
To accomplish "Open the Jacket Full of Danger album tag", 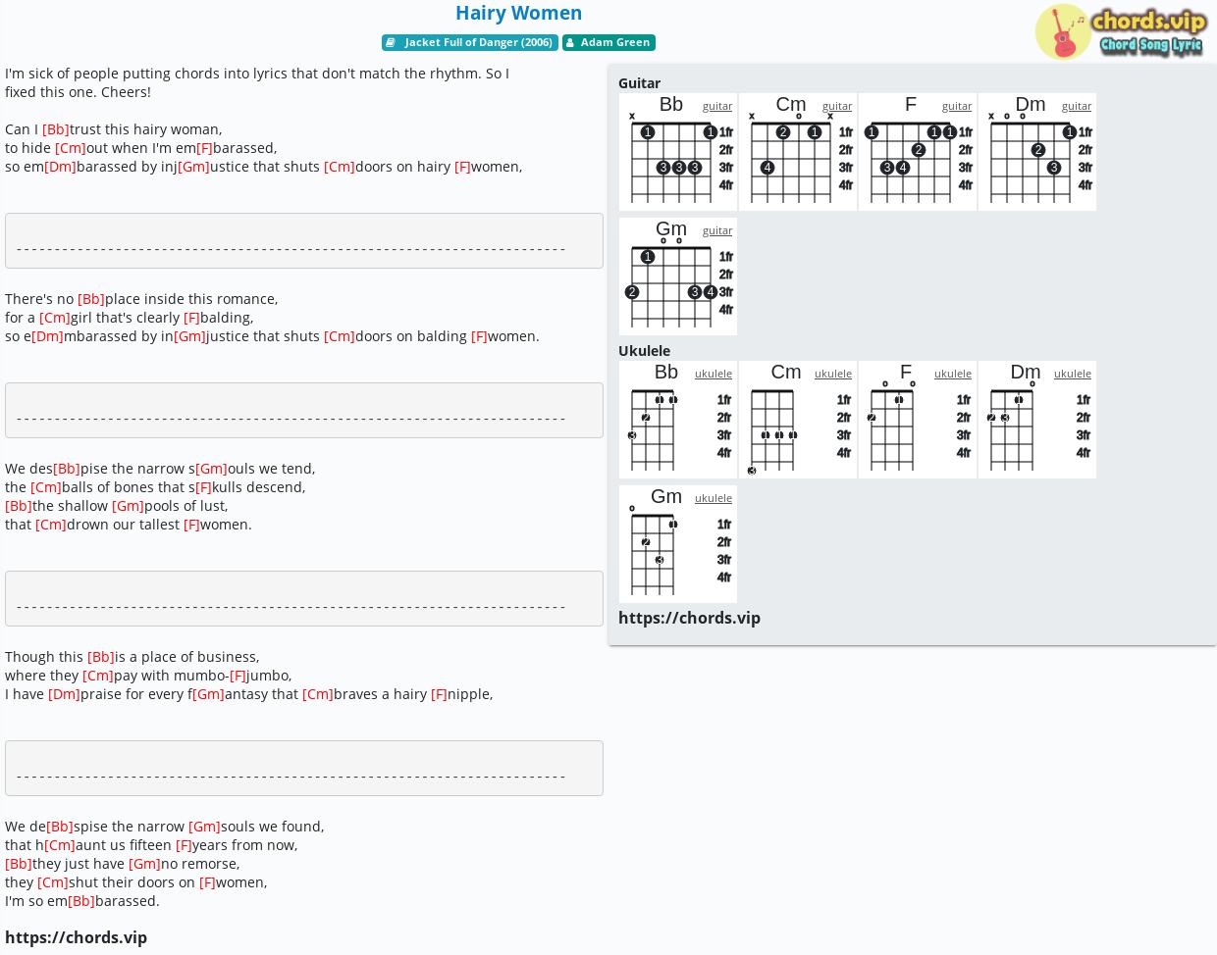I will [470, 42].
